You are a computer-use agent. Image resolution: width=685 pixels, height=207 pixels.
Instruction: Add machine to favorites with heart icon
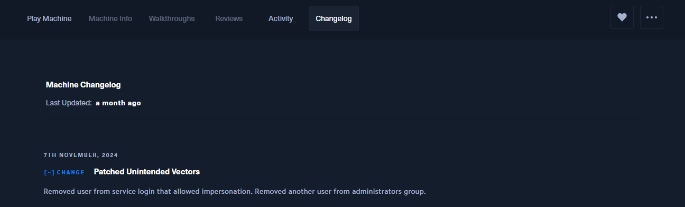(622, 17)
